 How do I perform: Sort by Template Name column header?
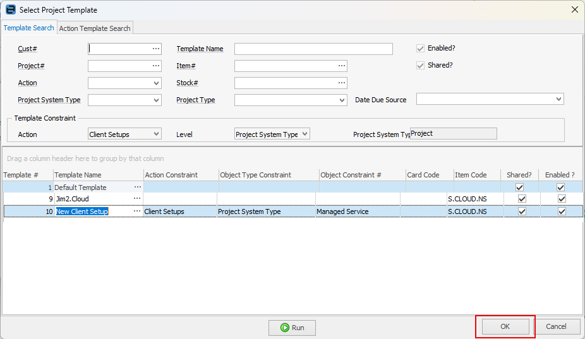99,175
